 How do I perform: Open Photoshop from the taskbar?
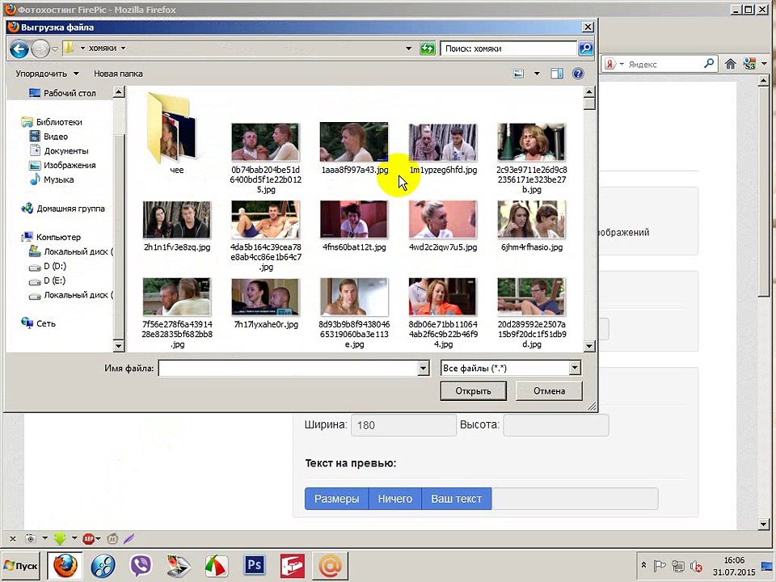pos(255,565)
